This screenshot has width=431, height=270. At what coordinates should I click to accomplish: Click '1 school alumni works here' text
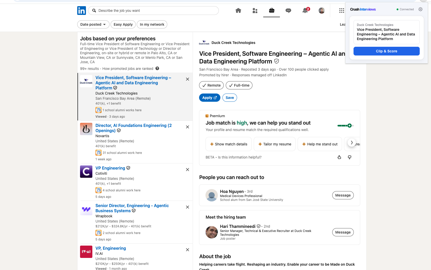click(122, 110)
